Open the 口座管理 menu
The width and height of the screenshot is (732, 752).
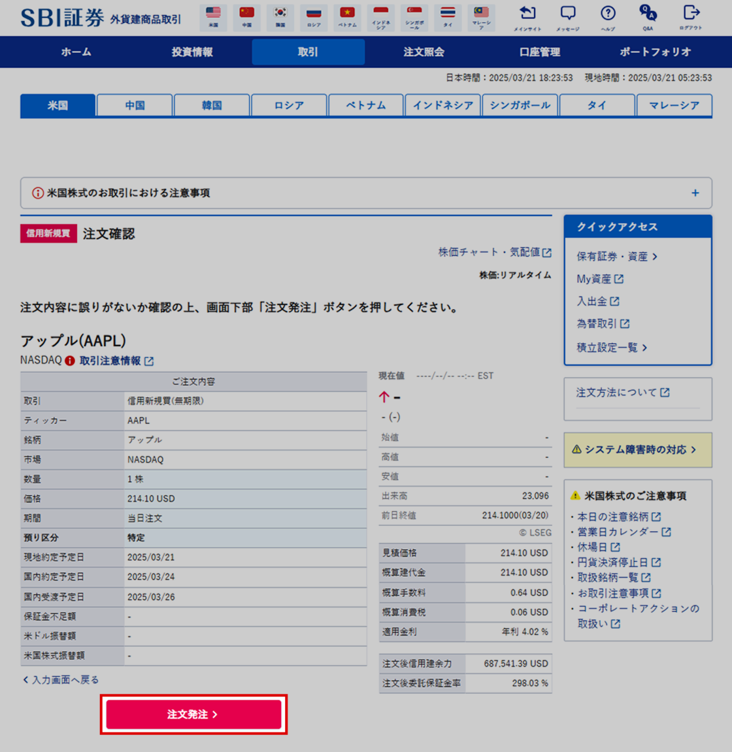click(x=540, y=52)
